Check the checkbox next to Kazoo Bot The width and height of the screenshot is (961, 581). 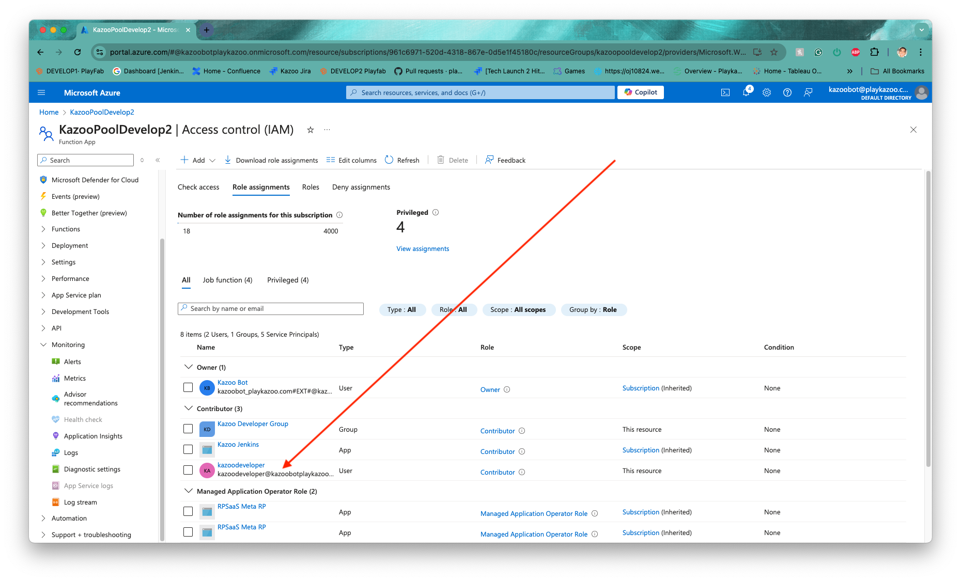tap(188, 387)
